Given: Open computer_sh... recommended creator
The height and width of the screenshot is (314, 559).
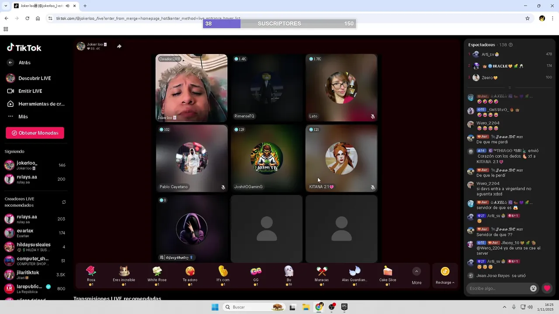Looking at the screenshot, I should [35, 261].
